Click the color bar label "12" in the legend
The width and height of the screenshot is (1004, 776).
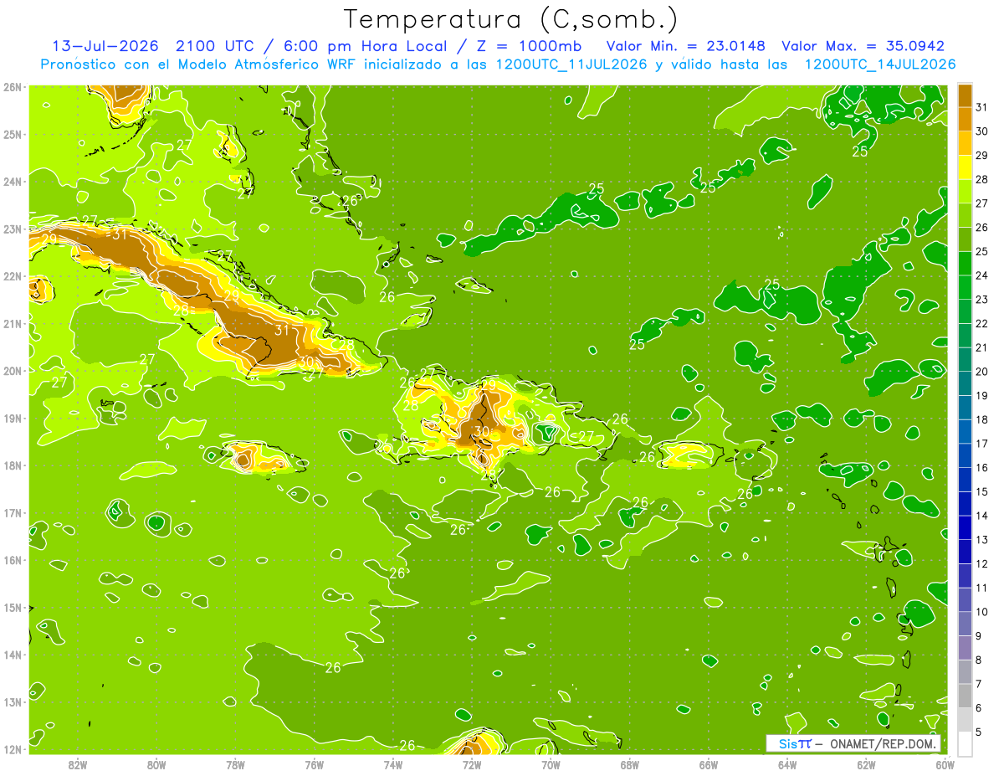tap(982, 564)
